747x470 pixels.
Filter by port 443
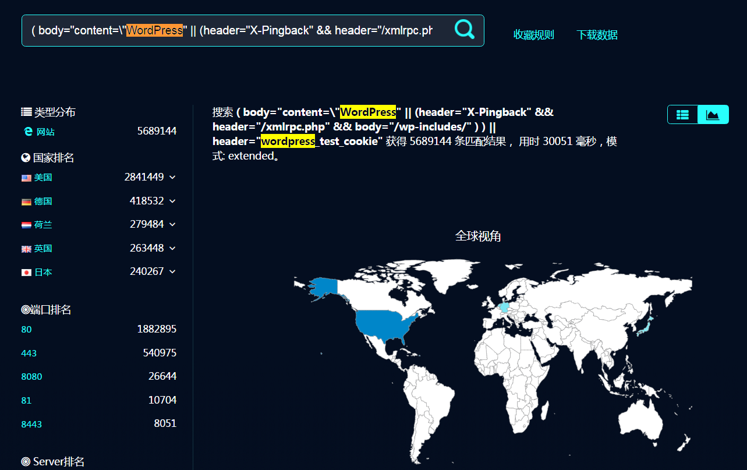click(x=29, y=353)
